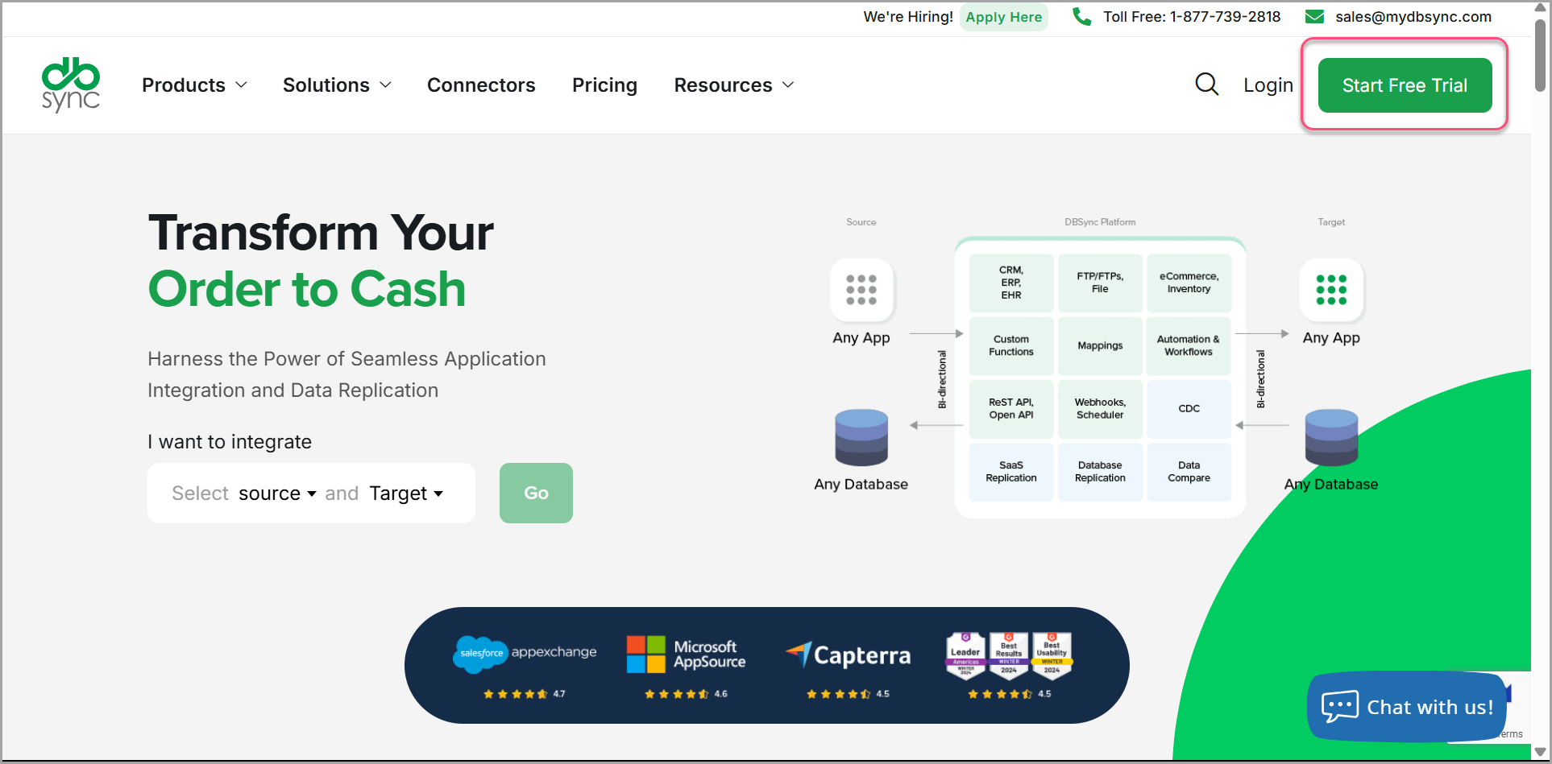Image resolution: width=1552 pixels, height=764 pixels.
Task: Click the phone icon next to Toll Free
Action: click(x=1081, y=17)
